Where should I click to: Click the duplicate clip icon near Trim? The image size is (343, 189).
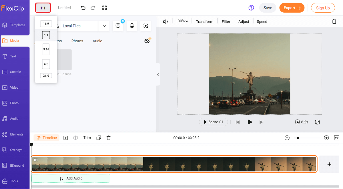[98, 138]
